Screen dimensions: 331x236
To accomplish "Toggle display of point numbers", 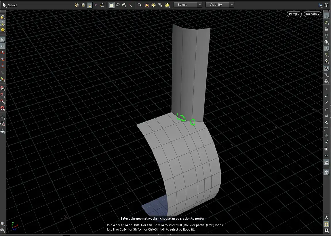I will [x=326, y=109].
